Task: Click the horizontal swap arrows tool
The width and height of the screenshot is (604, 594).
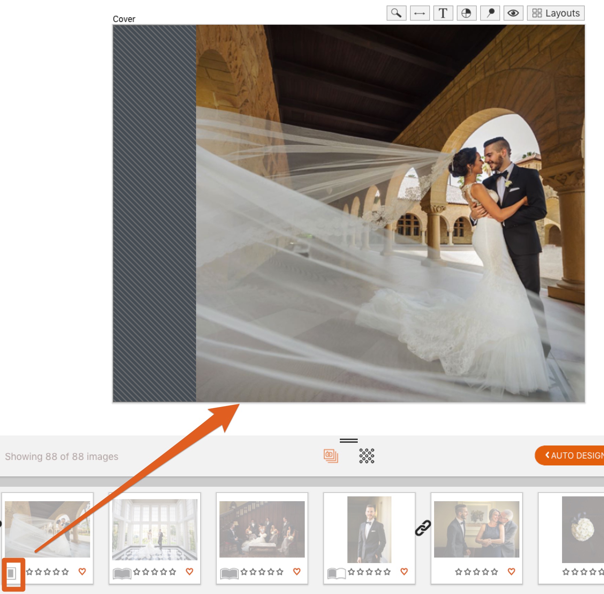Action: tap(420, 13)
